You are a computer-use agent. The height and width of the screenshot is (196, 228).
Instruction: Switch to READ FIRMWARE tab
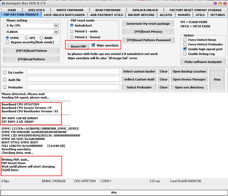(108, 10)
